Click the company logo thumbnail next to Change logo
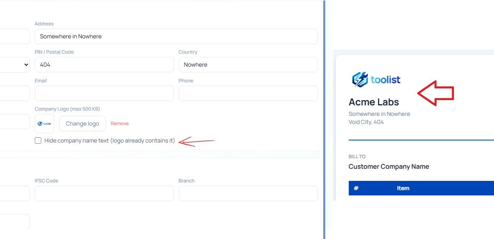Viewport: 494px width, 239px height. click(44, 123)
